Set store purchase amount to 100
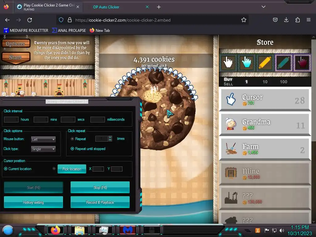The width and height of the screenshot is (316, 237). click(x=283, y=81)
